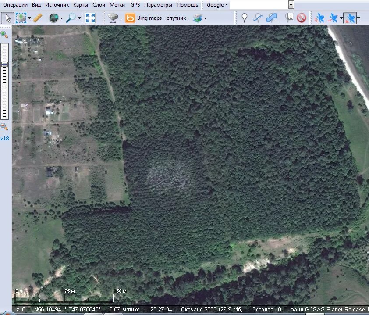Toggle visibility of placemarks on the map
369x315 pixels.
click(x=302, y=18)
